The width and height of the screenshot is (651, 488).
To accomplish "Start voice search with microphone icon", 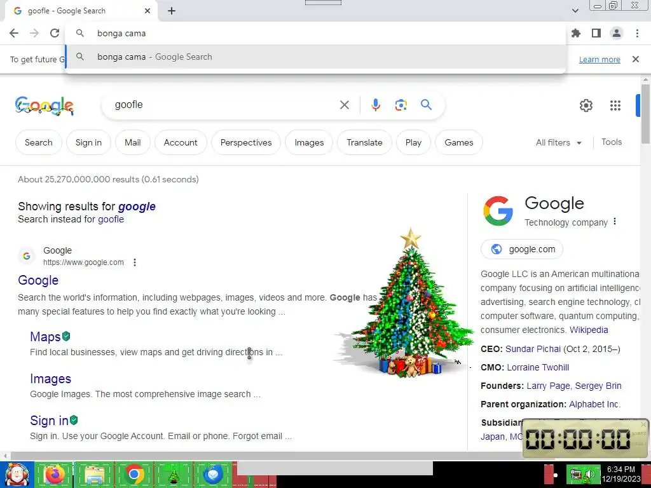I will point(375,105).
